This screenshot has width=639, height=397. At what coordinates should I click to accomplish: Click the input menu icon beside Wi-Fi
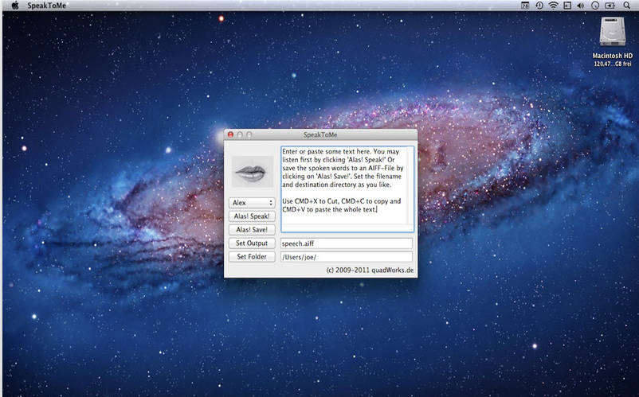pos(566,6)
